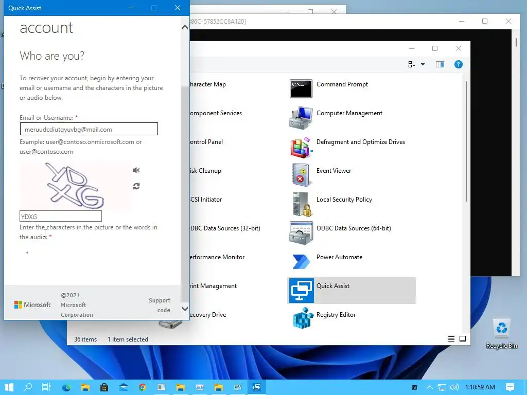Click the captcha text entry field
Image resolution: width=527 pixels, height=395 pixels.
tap(61, 217)
